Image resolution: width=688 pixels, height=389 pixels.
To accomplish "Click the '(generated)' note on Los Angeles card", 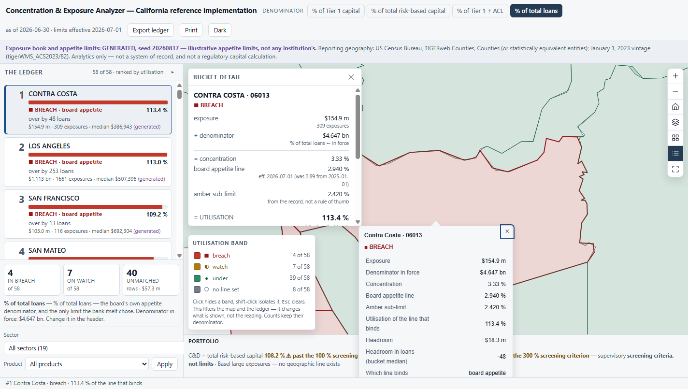I will (151, 179).
